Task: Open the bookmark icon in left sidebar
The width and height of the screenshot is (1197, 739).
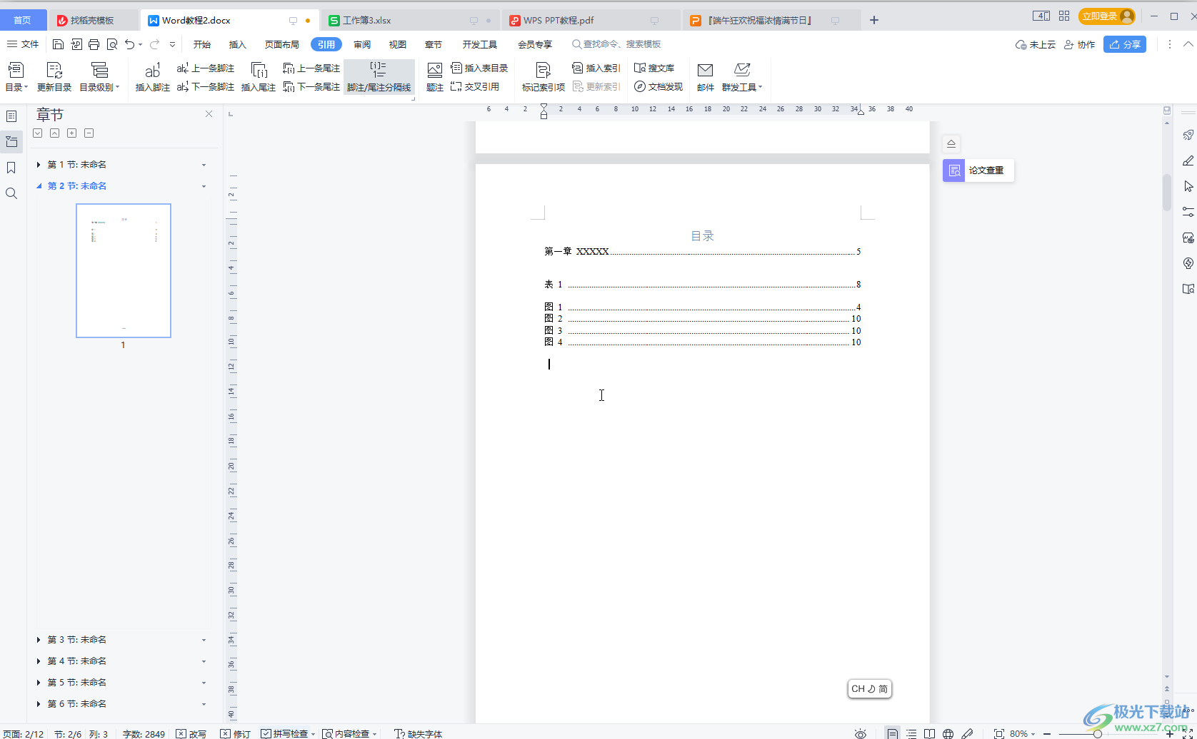Action: pos(11,168)
